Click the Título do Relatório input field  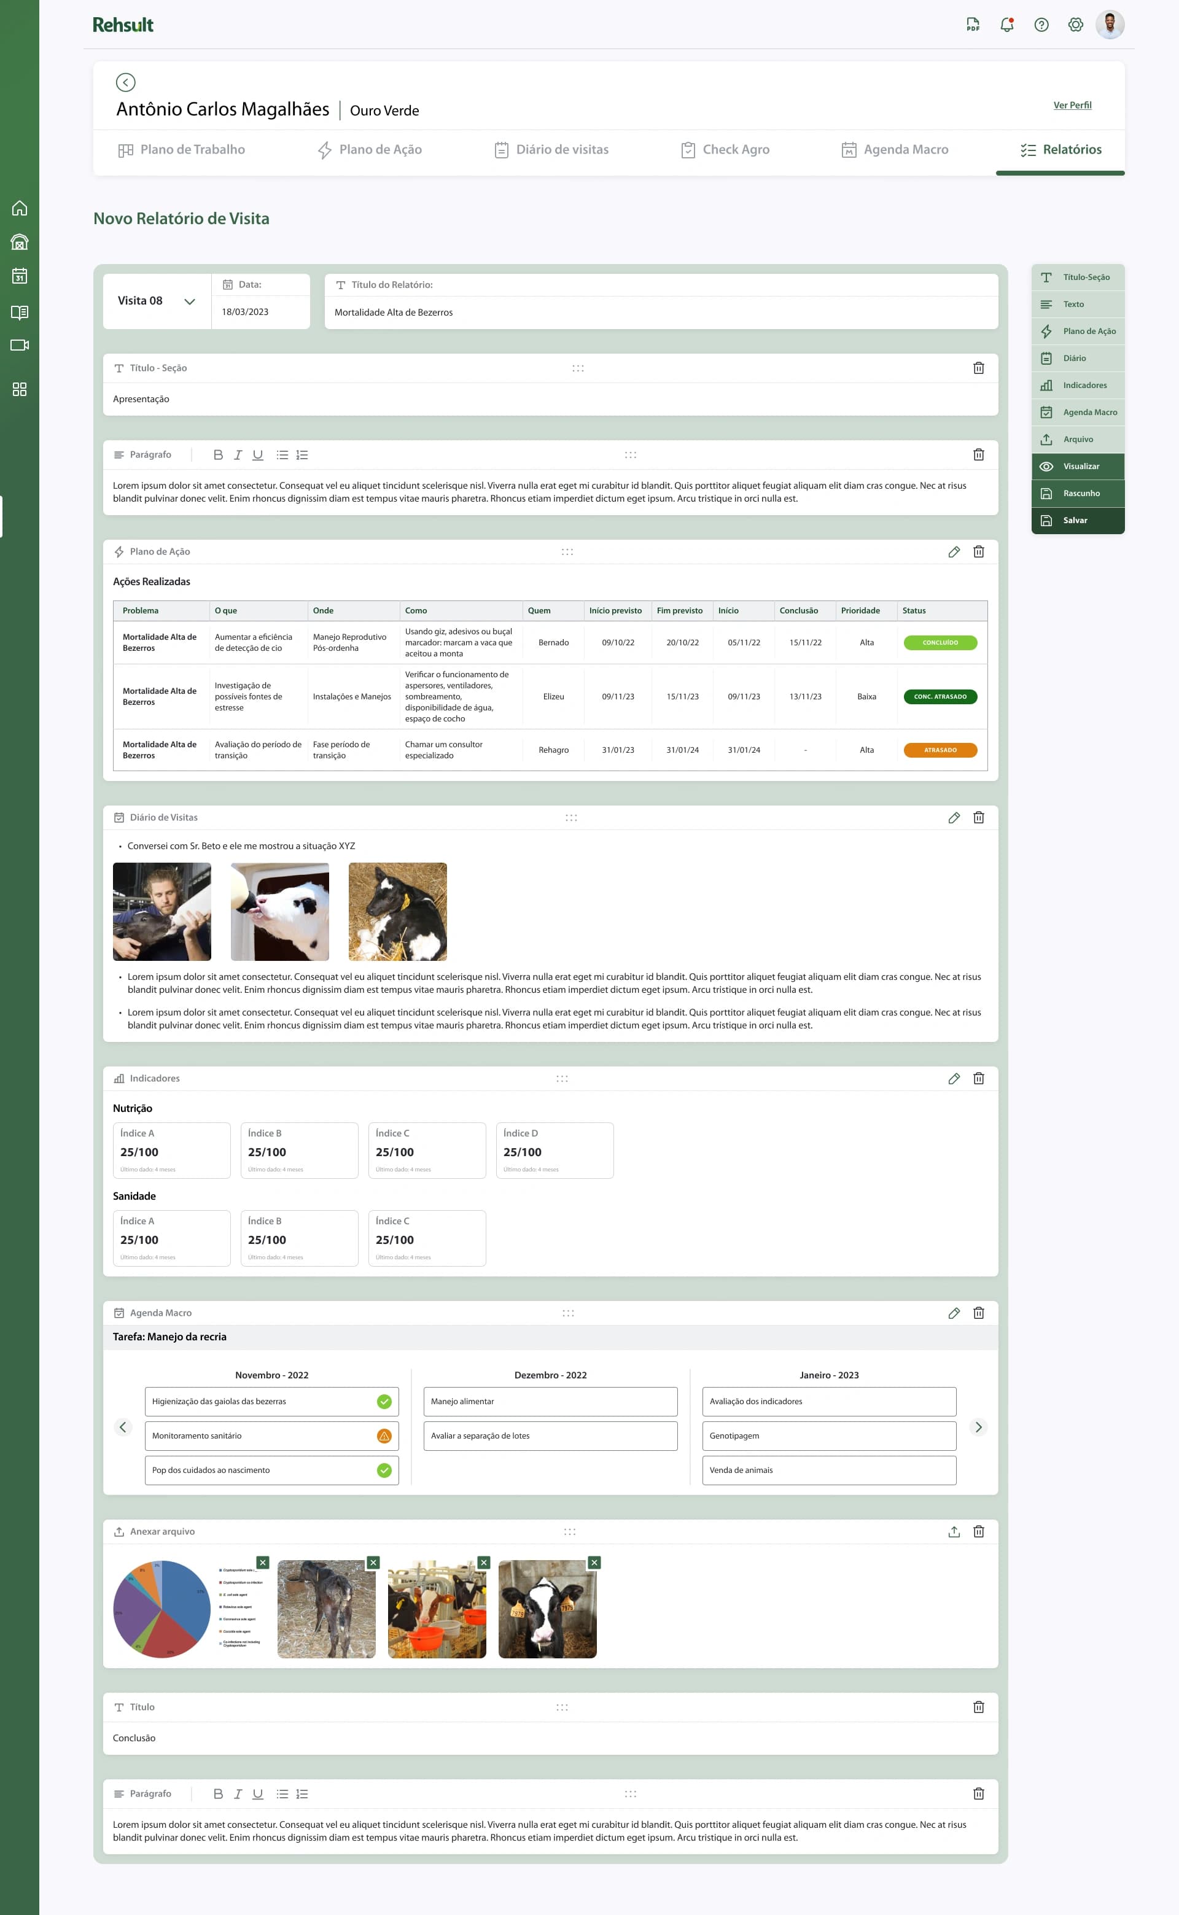coord(661,313)
